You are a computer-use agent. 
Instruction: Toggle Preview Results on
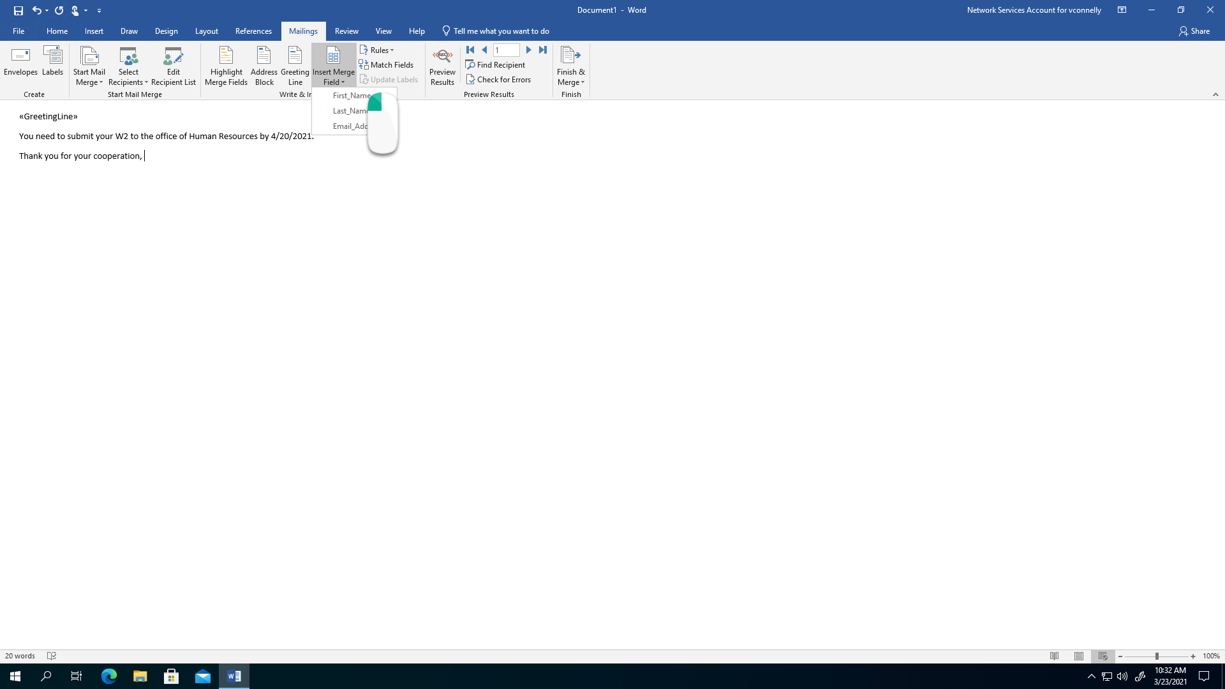(x=442, y=66)
